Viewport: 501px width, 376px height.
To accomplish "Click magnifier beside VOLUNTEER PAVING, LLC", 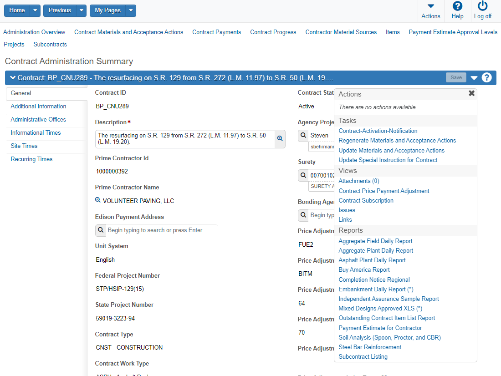I will tap(97, 200).
